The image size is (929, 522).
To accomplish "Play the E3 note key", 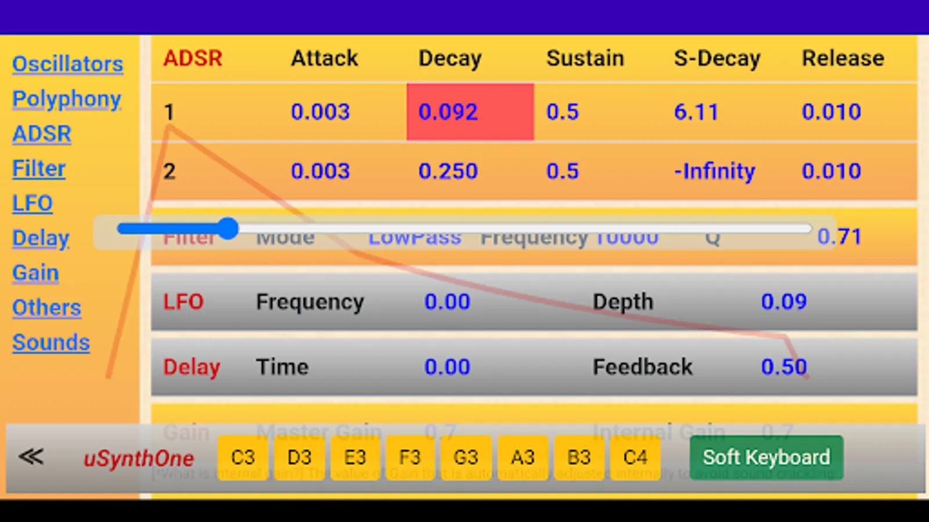I will click(355, 457).
